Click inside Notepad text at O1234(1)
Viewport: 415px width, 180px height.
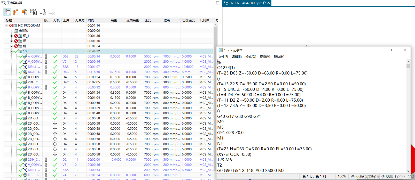(226, 68)
